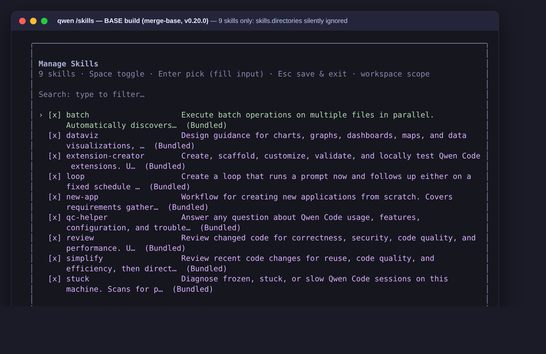Click the (Bundled) tag after 'configuration, and trouble…'
The width and height of the screenshot is (546, 354).
pyautogui.click(x=220, y=228)
